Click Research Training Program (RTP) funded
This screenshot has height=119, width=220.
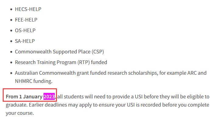tap(61, 63)
